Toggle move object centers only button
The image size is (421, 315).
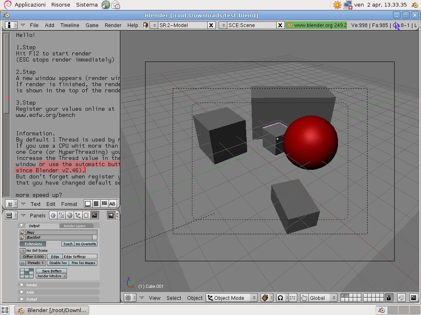(x=292, y=298)
